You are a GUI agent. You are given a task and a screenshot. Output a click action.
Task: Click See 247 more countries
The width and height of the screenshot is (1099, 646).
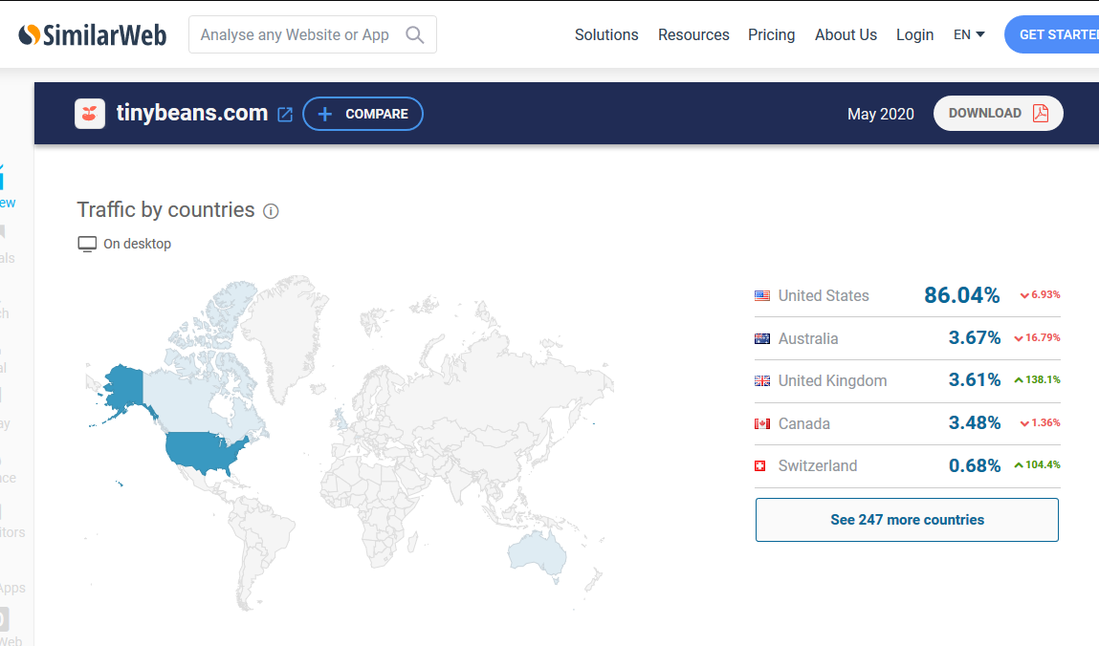[907, 519]
